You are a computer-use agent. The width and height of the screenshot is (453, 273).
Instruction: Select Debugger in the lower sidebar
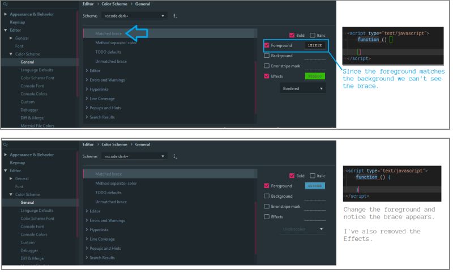29,250
